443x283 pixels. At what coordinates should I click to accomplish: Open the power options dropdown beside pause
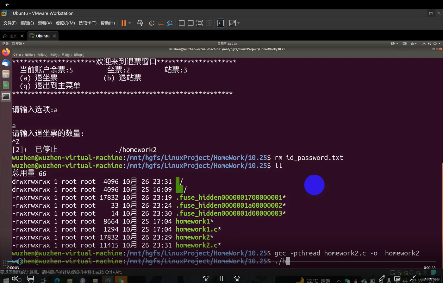[x=130, y=23]
